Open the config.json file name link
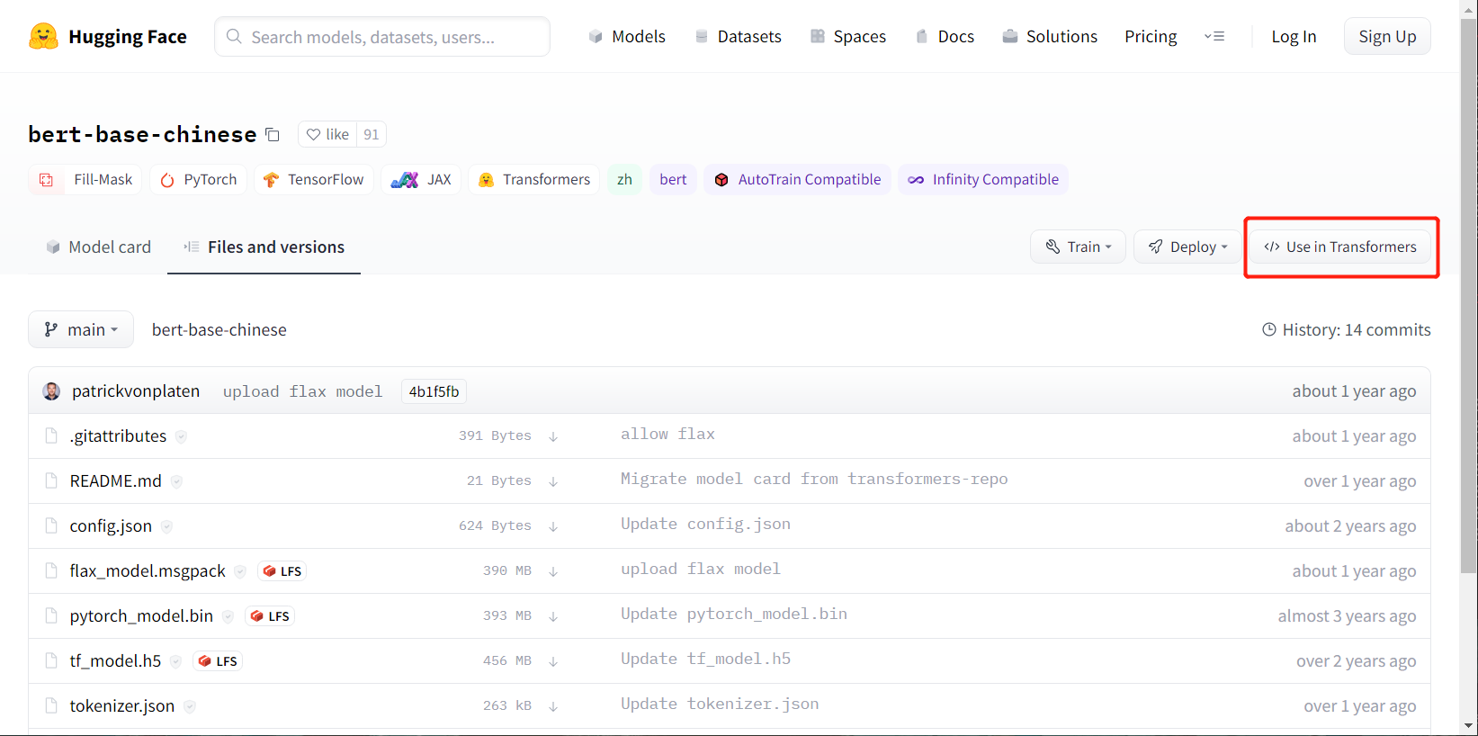Screen dimensions: 1478x736 pos(111,526)
